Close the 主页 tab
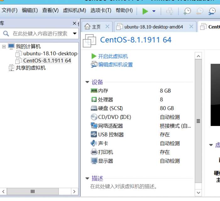The height and width of the screenshot is (201, 220). [x=107, y=26]
